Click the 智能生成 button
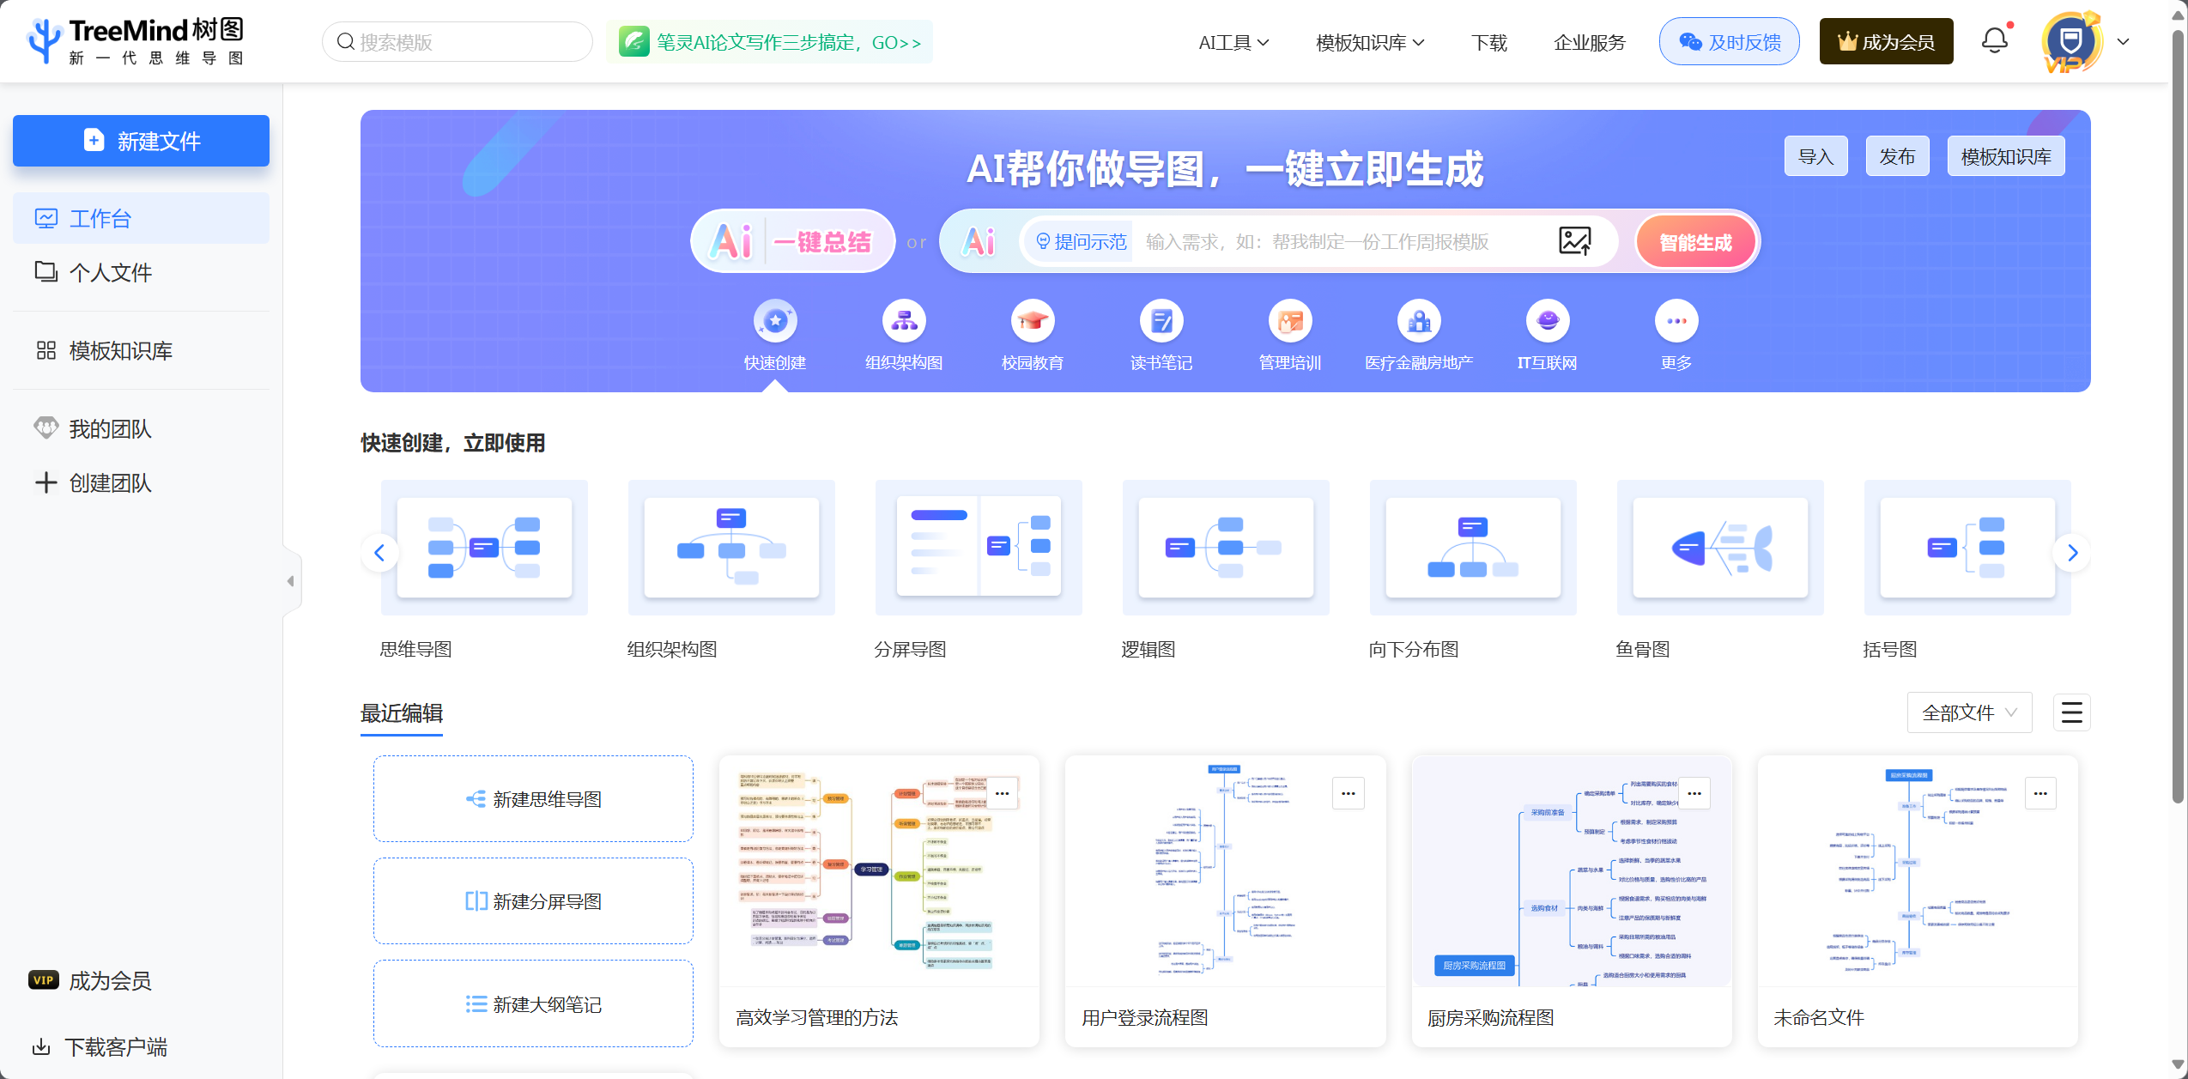Viewport: 2188px width, 1079px height. pyautogui.click(x=1695, y=242)
